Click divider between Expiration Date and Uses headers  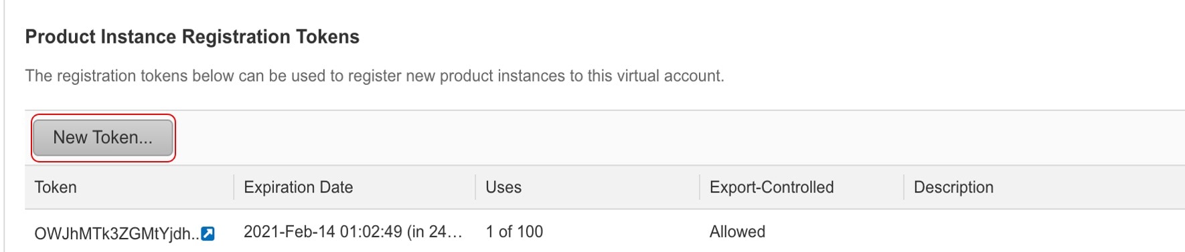coord(475,187)
